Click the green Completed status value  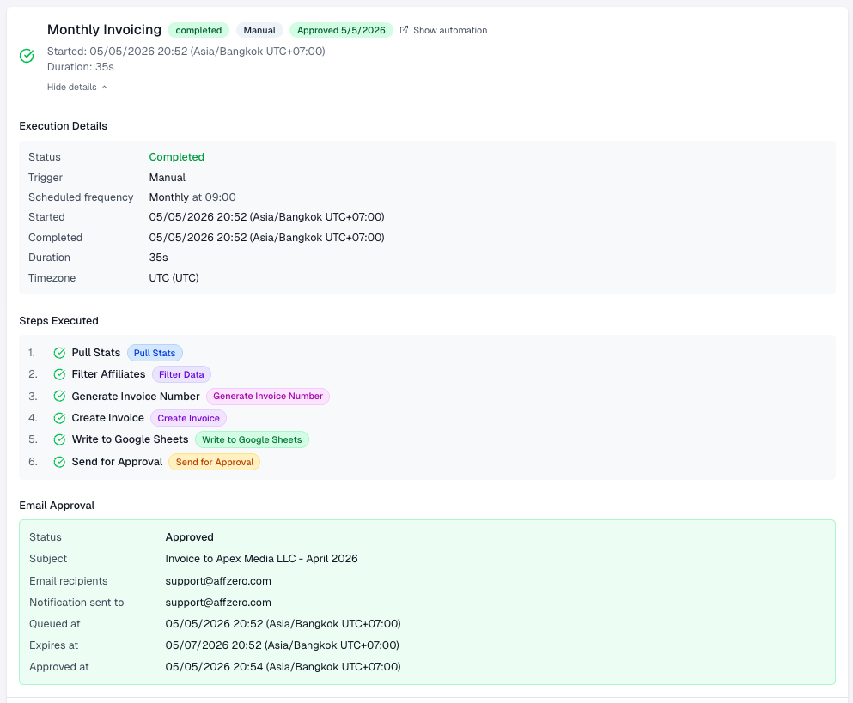point(177,156)
